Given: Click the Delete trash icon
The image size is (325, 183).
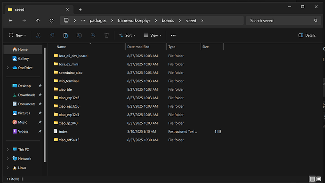Looking at the screenshot, I should click(x=106, y=35).
